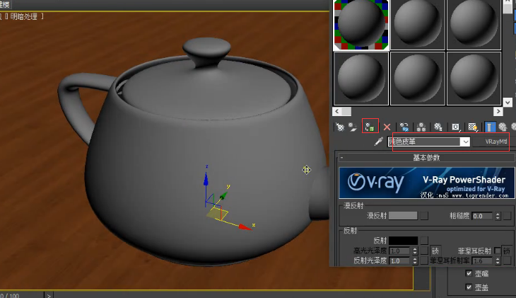Screen dimensions: 516x298
Task: Click the 反射 map button
Action: 424,241
